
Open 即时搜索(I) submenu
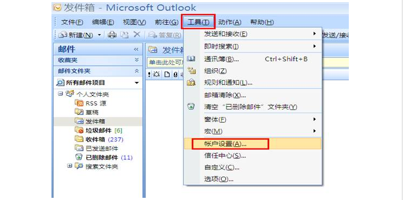(x=252, y=47)
